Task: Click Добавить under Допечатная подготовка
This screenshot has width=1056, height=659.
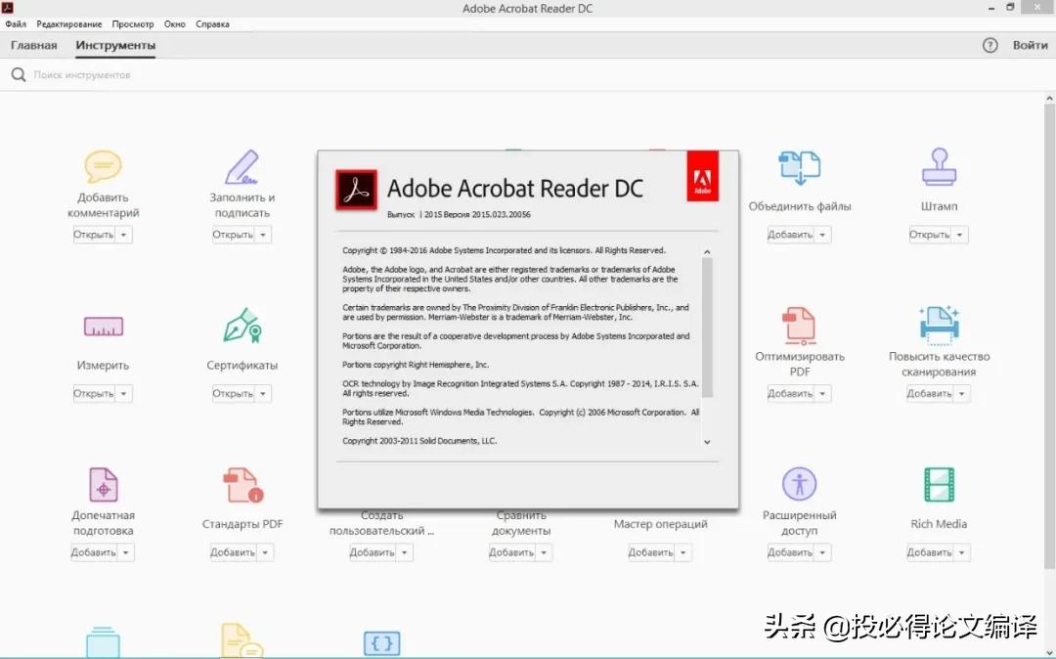Action: [x=94, y=552]
